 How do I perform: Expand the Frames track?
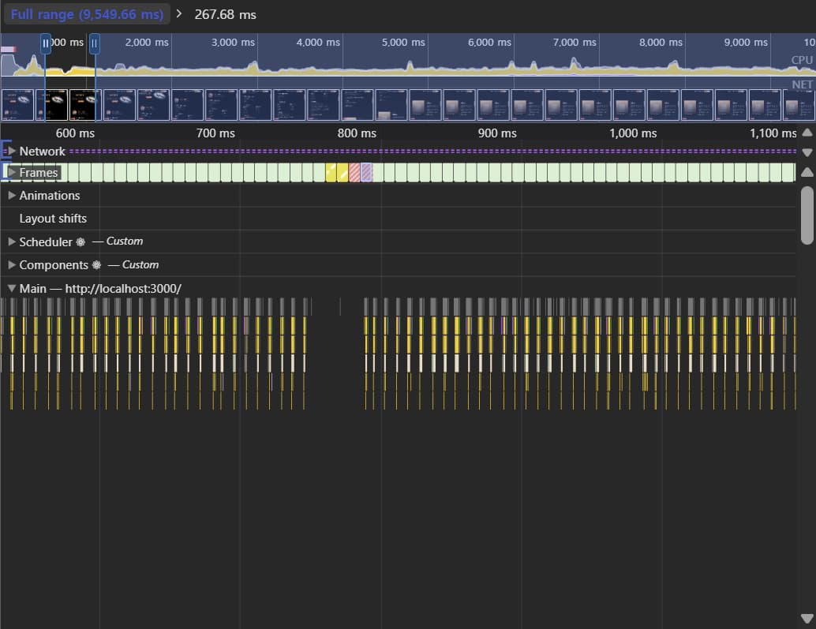[x=12, y=172]
